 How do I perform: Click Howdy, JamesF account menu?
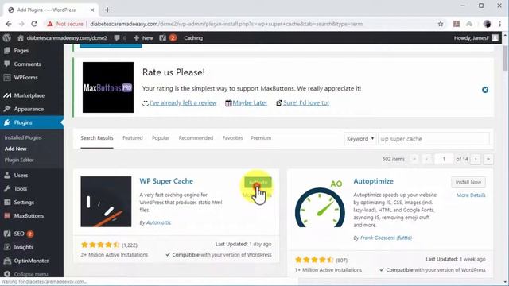476,38
